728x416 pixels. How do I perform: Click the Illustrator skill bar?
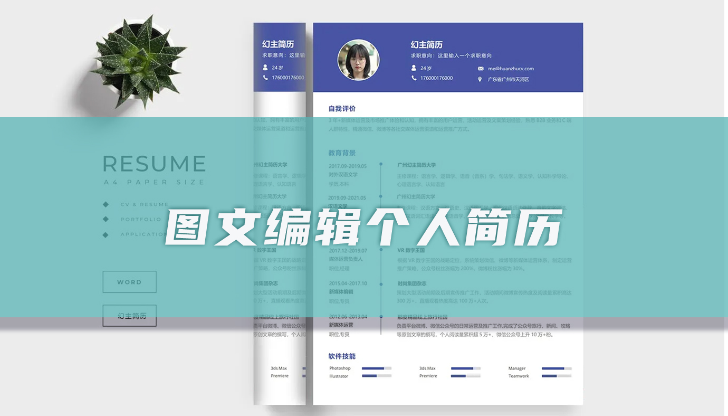[377, 376]
